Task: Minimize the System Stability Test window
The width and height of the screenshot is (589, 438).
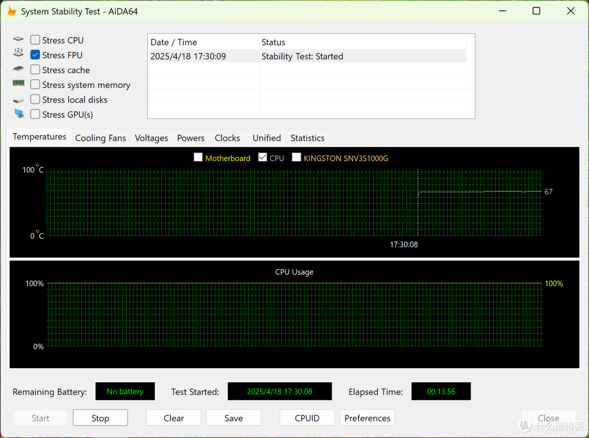Action: tap(503, 11)
